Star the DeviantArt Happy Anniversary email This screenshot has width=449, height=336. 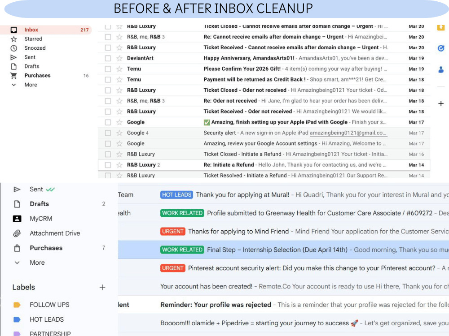click(119, 58)
